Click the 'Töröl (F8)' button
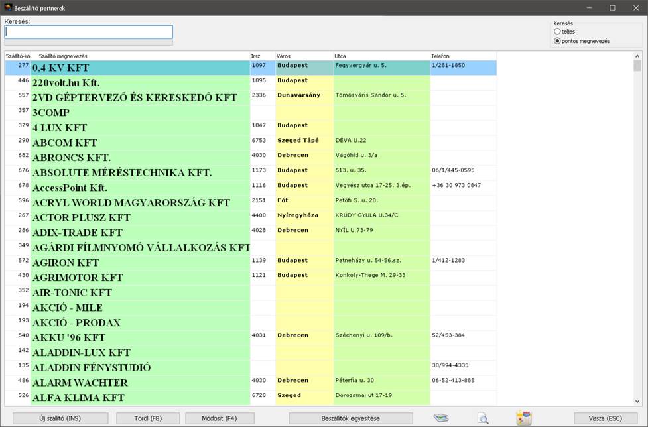The height and width of the screenshot is (427, 648). pos(148,418)
